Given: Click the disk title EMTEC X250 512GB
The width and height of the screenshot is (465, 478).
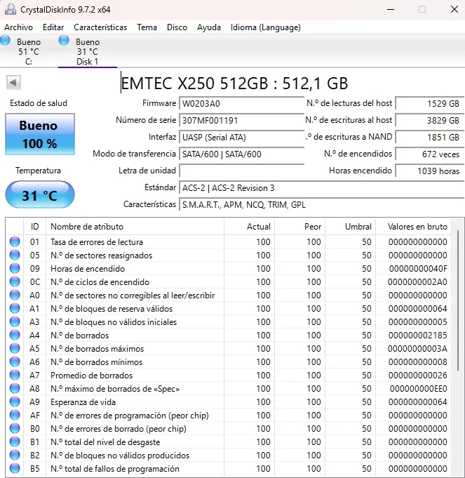Looking at the screenshot, I should 234,83.
